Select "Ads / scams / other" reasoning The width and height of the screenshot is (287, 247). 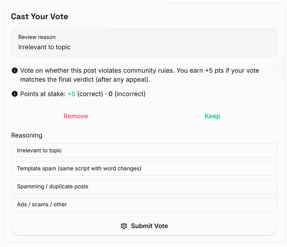tap(144, 205)
